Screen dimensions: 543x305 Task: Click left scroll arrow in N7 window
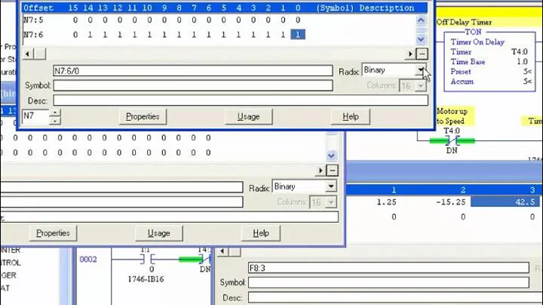coord(27,54)
